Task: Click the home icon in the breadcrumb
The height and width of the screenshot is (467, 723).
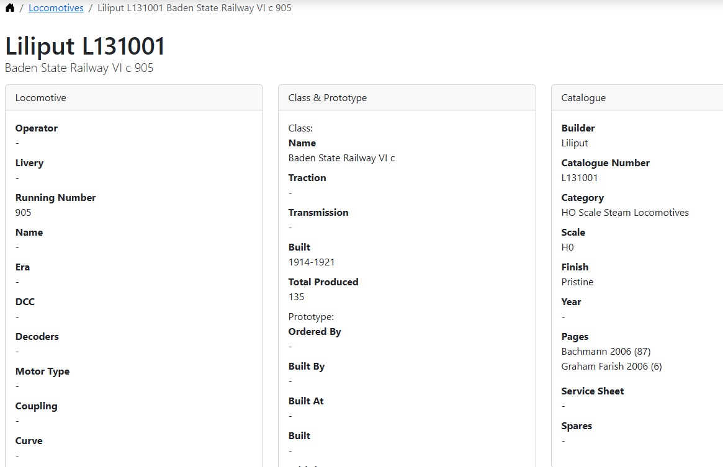Action: point(10,8)
